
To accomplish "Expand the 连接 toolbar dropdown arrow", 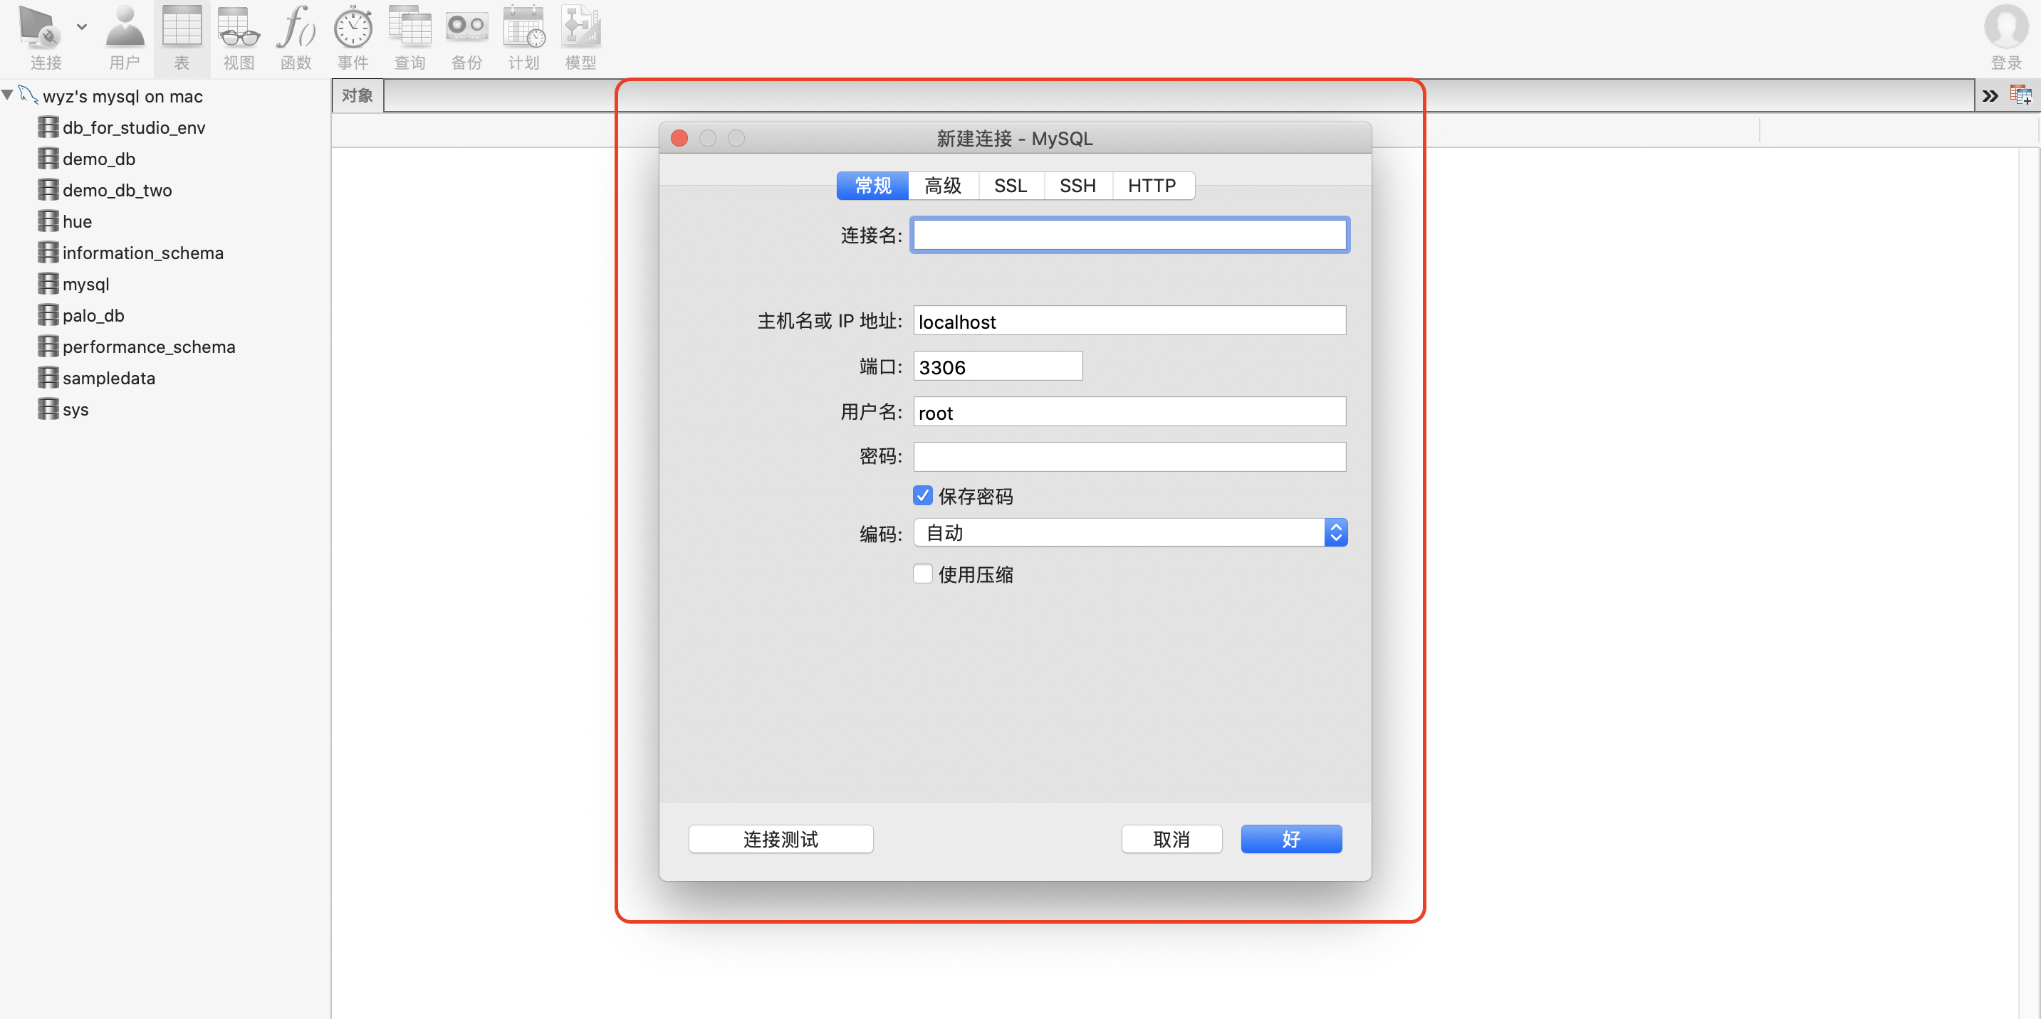I will tap(82, 27).
